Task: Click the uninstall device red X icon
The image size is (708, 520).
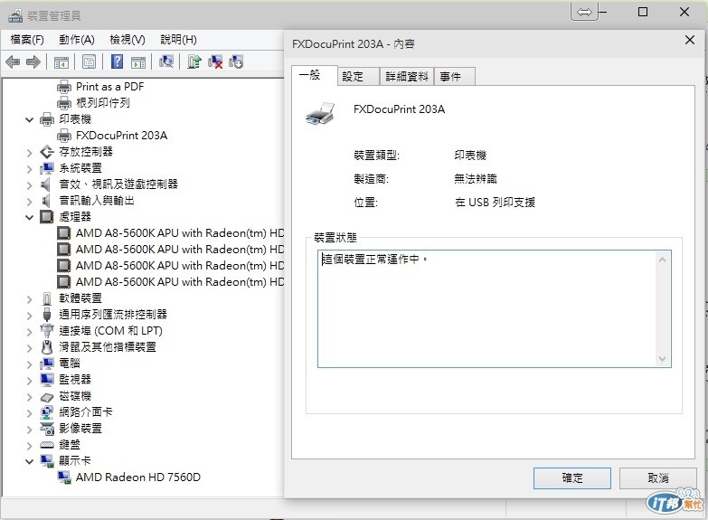Action: pyautogui.click(x=215, y=61)
